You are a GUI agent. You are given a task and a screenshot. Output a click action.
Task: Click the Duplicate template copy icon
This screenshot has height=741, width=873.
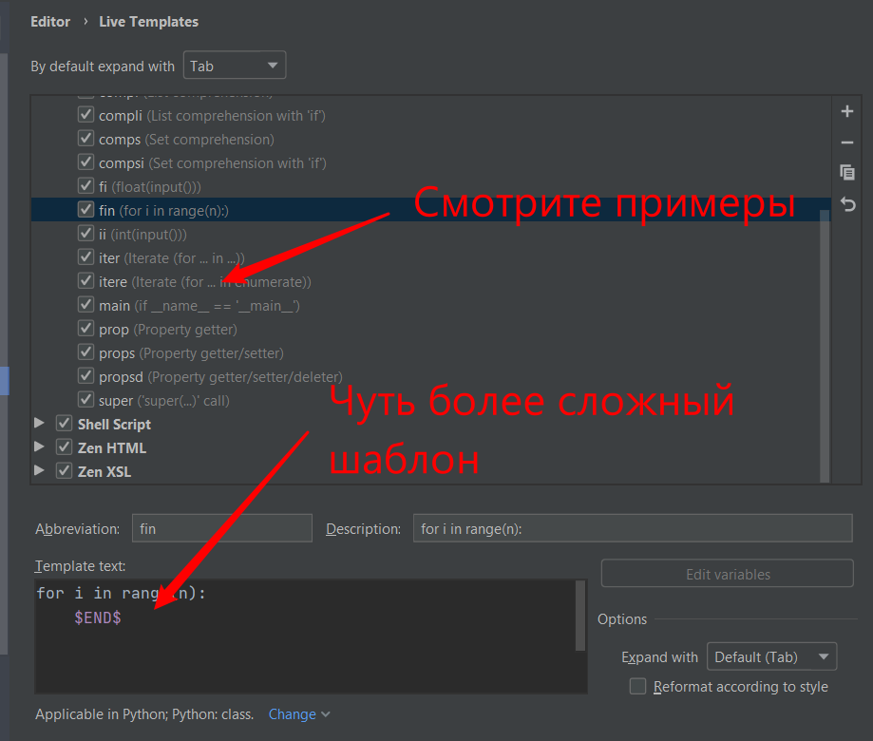[x=847, y=173]
